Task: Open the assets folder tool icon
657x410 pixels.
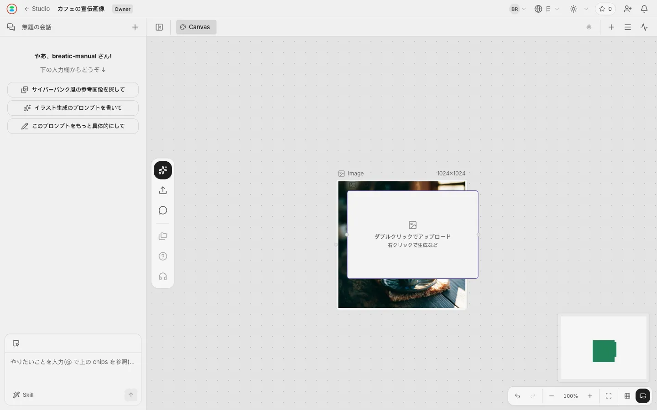Action: coord(163,236)
